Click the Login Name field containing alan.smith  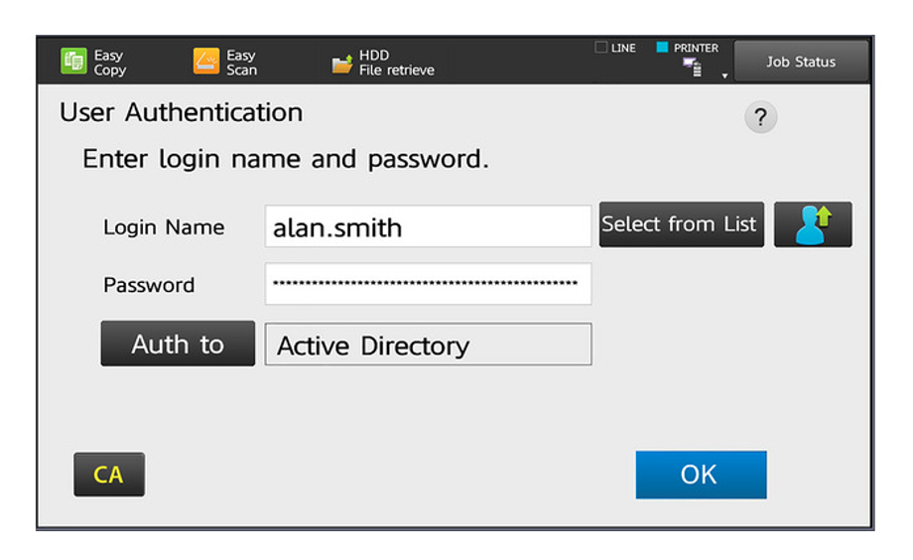pyautogui.click(x=428, y=227)
